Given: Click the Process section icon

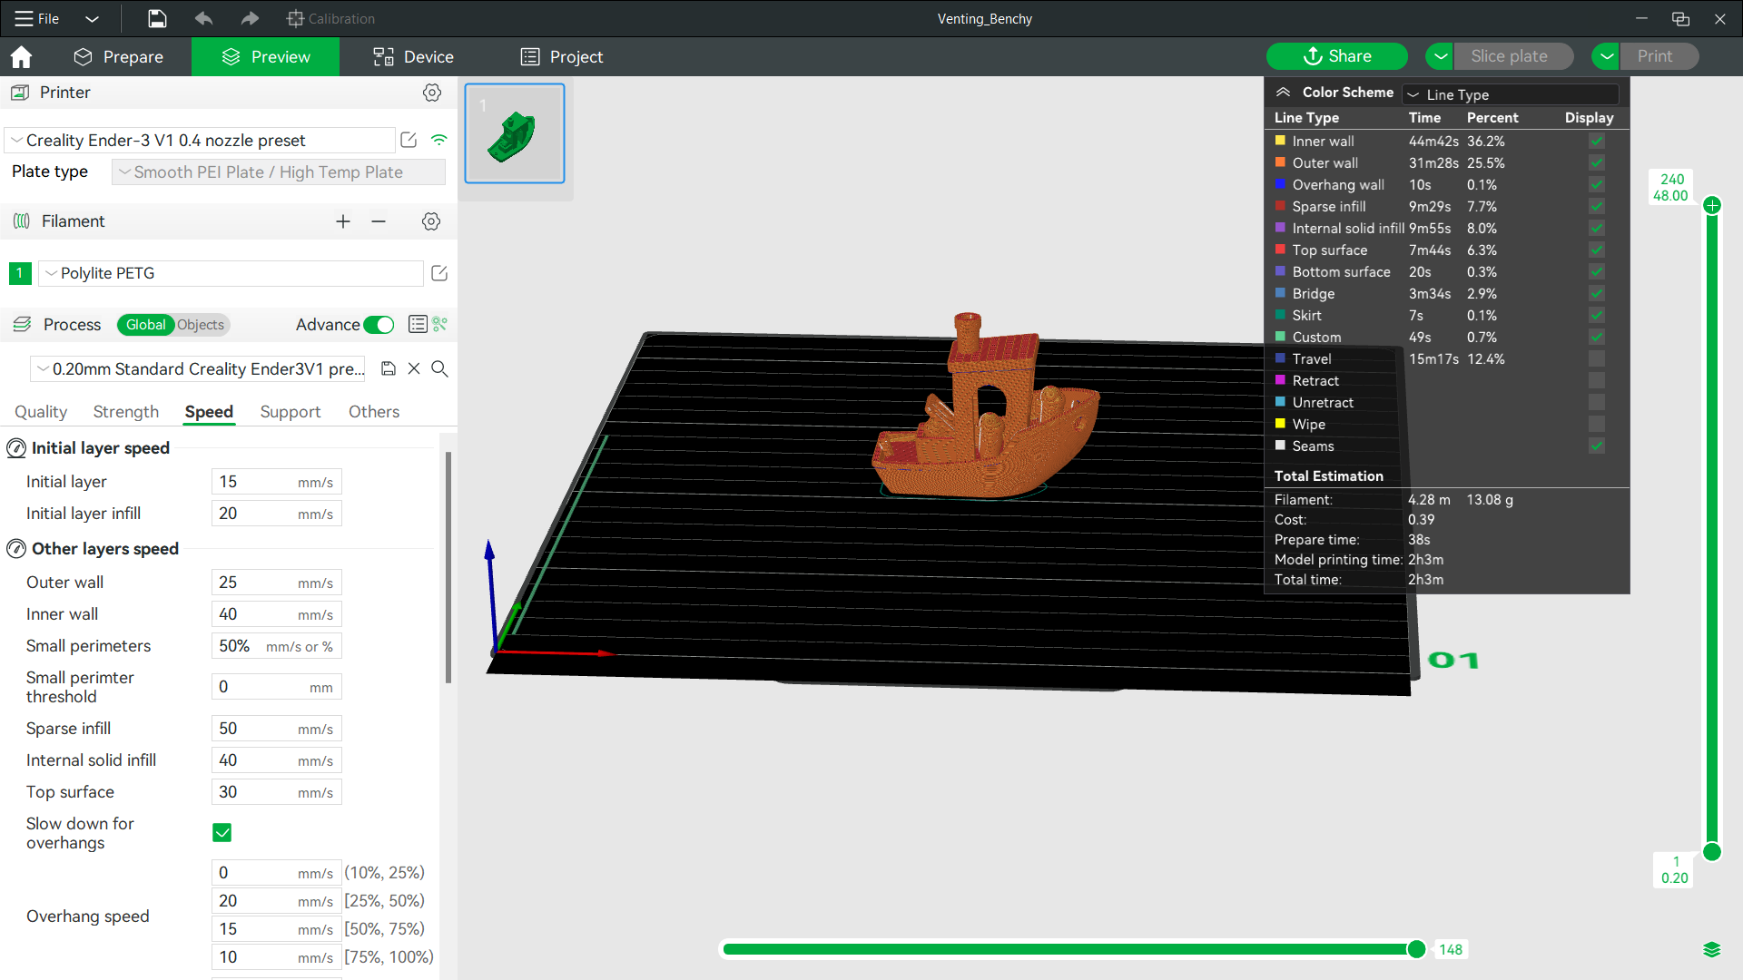Looking at the screenshot, I should [22, 324].
